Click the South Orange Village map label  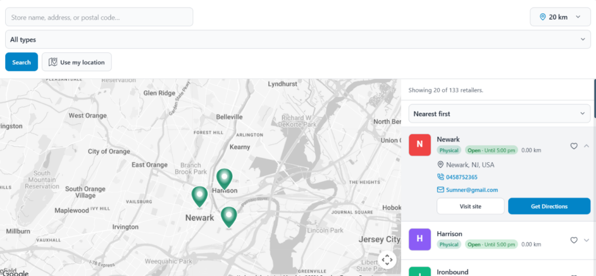pyautogui.click(x=85, y=192)
